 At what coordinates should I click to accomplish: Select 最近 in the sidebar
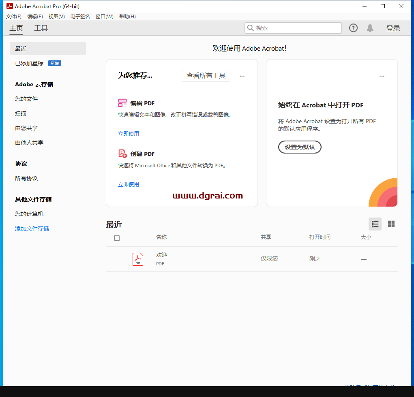click(x=48, y=49)
